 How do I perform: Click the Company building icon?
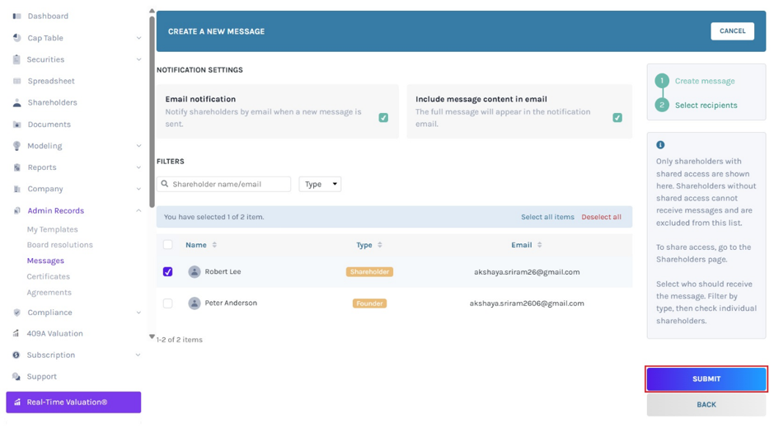[16, 189]
